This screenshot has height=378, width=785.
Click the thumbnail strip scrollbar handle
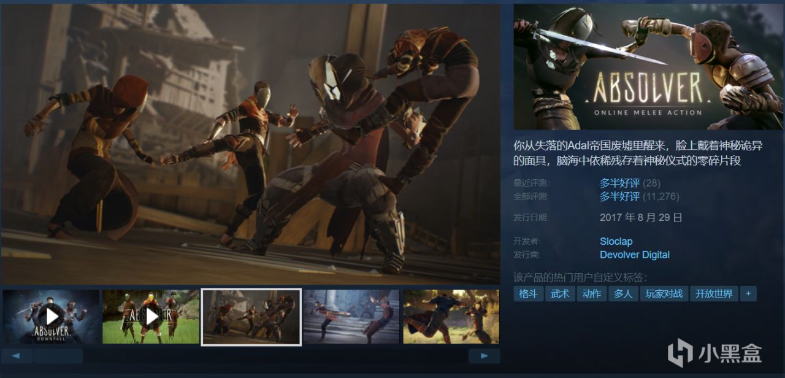(58, 356)
